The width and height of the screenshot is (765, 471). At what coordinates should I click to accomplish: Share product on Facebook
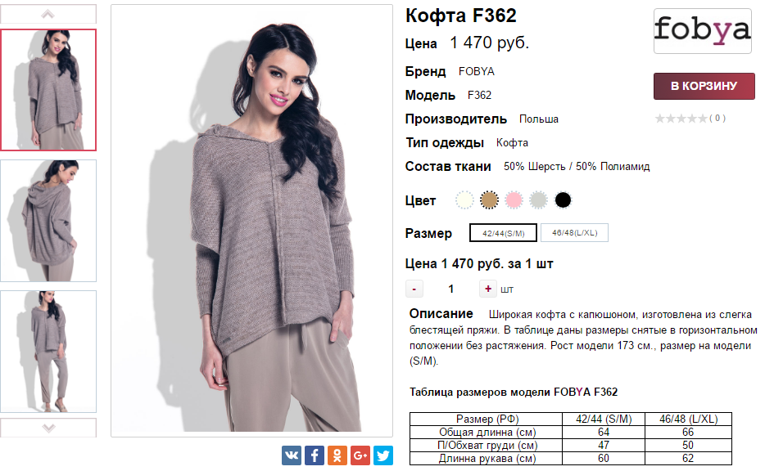tap(315, 455)
